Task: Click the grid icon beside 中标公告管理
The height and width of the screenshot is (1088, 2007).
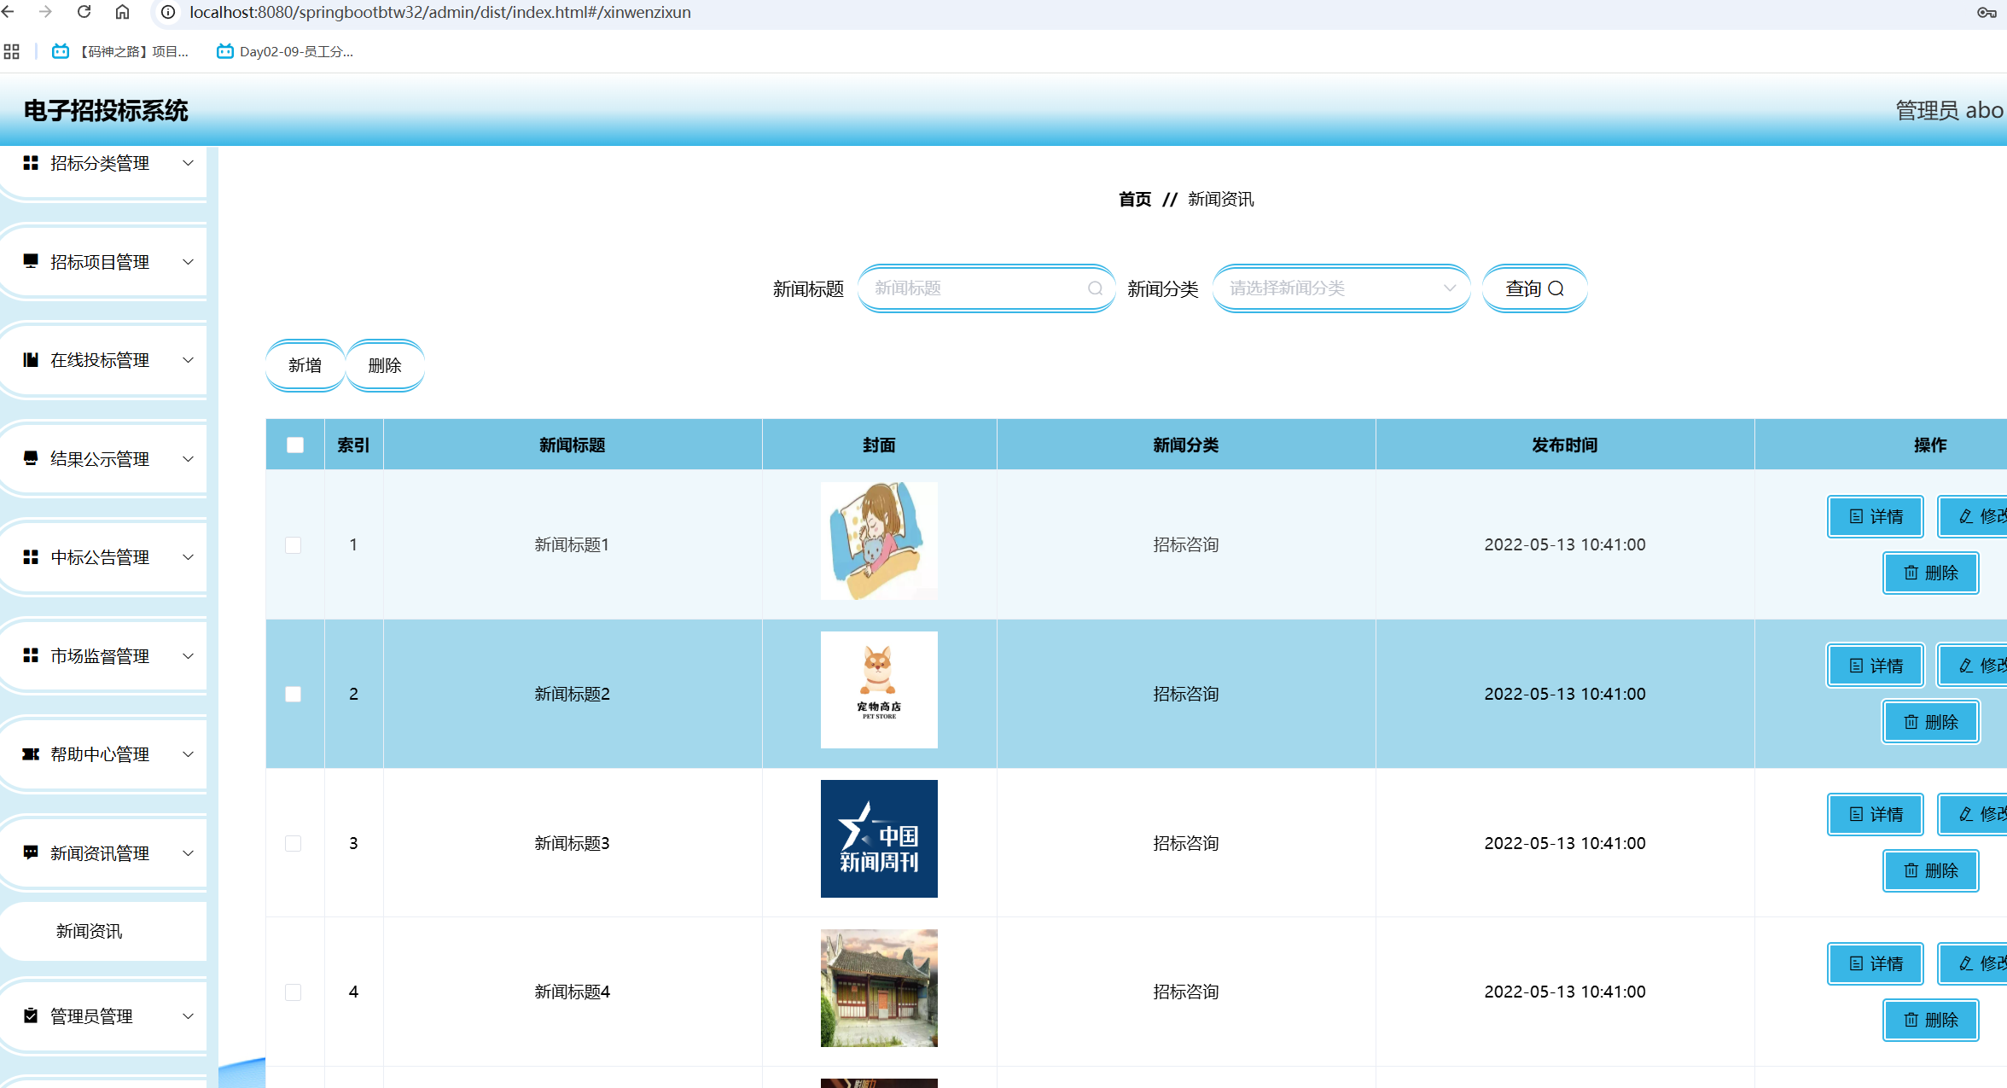Action: (x=31, y=556)
